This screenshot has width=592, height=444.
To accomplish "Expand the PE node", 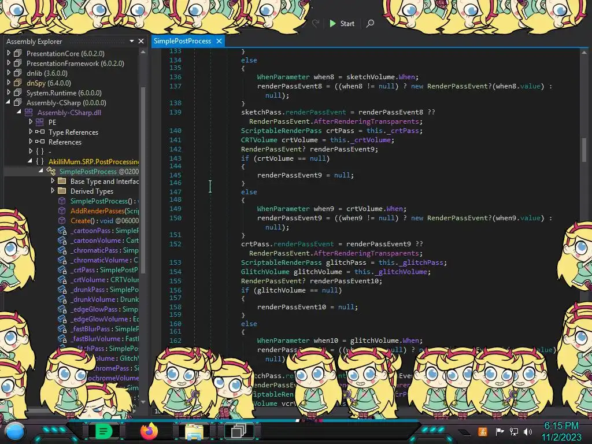I will tap(31, 122).
